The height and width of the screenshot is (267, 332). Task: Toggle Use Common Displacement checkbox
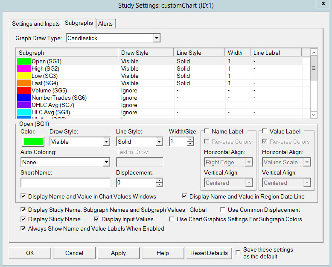(x=223, y=210)
